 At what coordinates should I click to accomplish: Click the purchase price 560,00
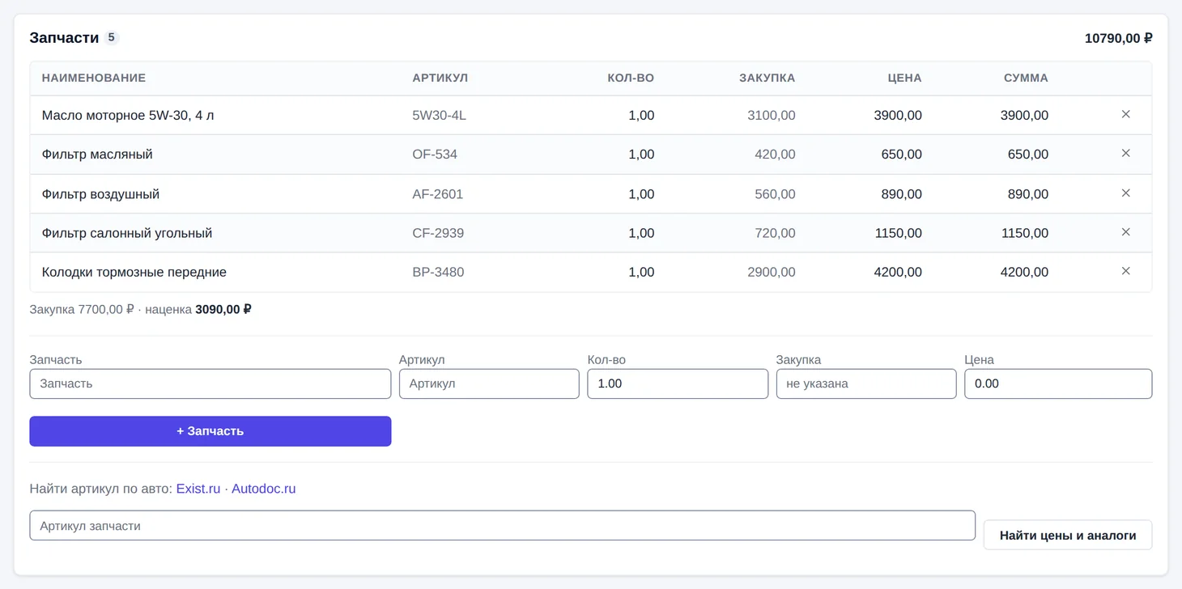pyautogui.click(x=775, y=194)
